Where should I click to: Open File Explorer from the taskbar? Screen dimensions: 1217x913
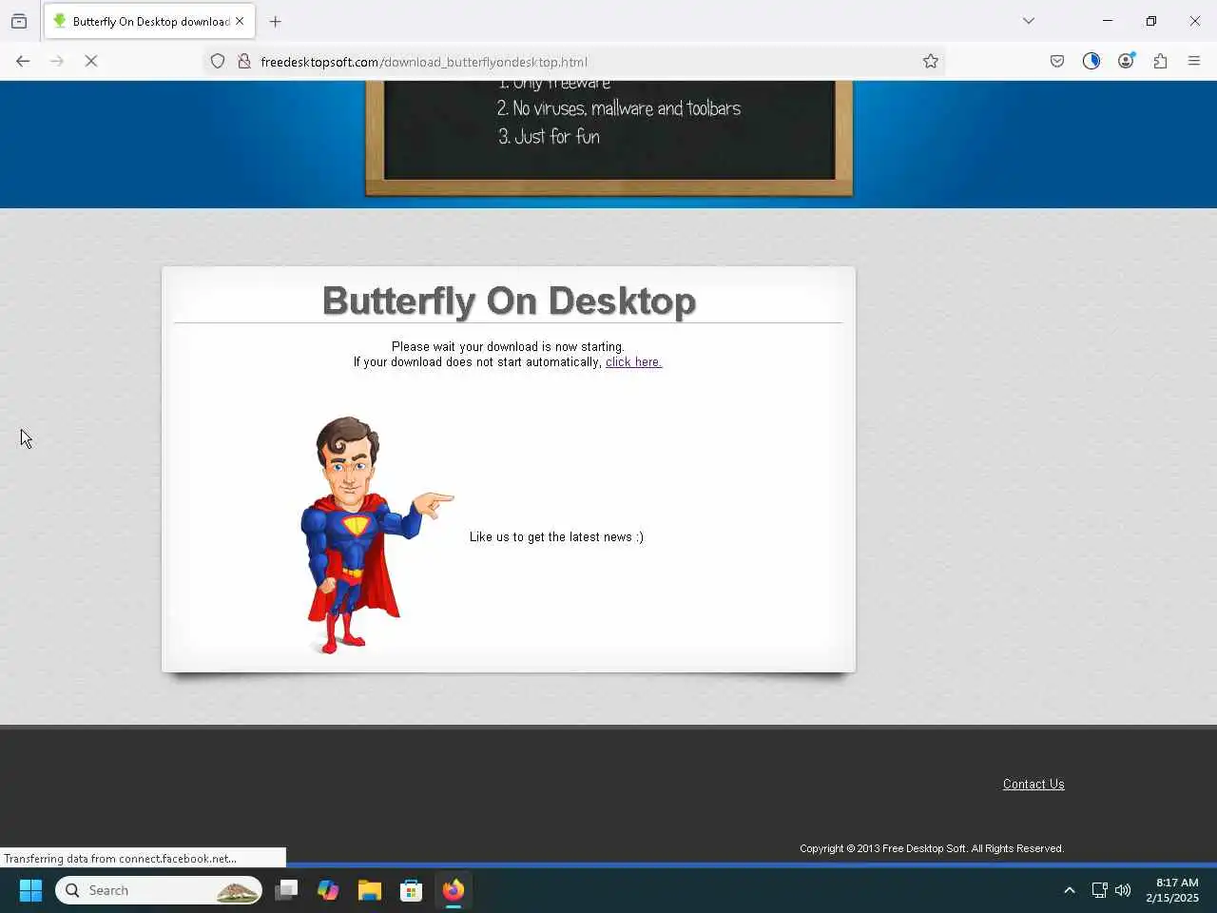[370, 890]
